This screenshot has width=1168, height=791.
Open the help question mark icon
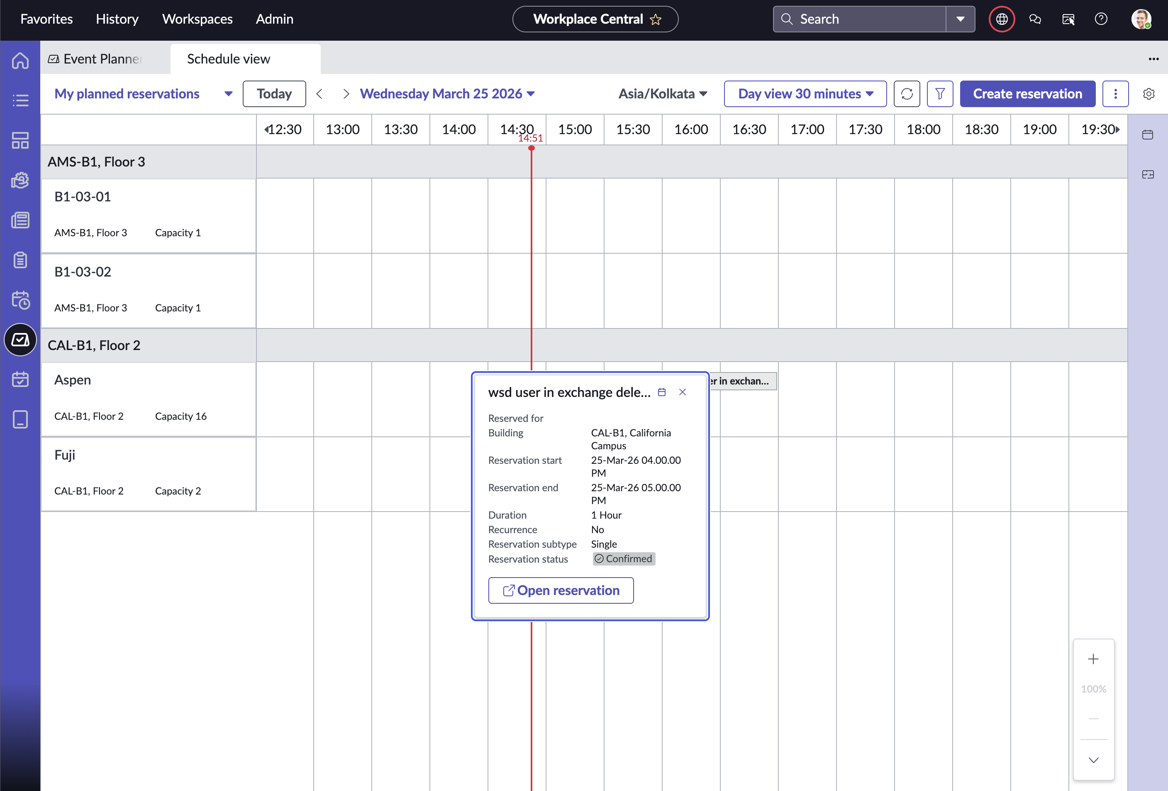click(1101, 19)
